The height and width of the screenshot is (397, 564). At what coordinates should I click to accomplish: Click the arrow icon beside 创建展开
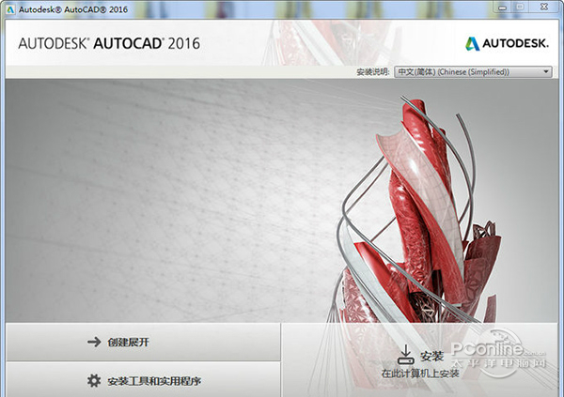(x=94, y=342)
